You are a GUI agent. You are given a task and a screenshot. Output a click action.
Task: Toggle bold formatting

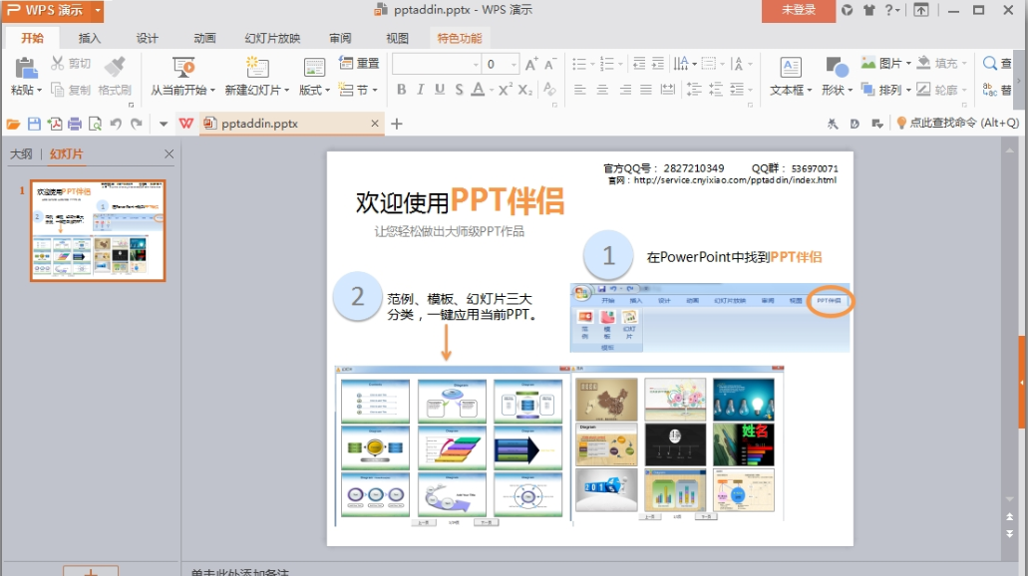click(x=402, y=90)
